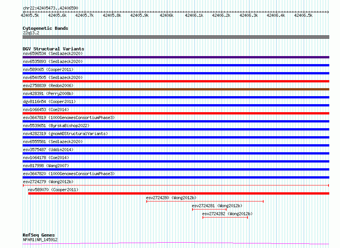Click the nsv4282319 (gnomADStructuralVariants) label
The width and height of the screenshot is (340, 248).
click(65, 134)
